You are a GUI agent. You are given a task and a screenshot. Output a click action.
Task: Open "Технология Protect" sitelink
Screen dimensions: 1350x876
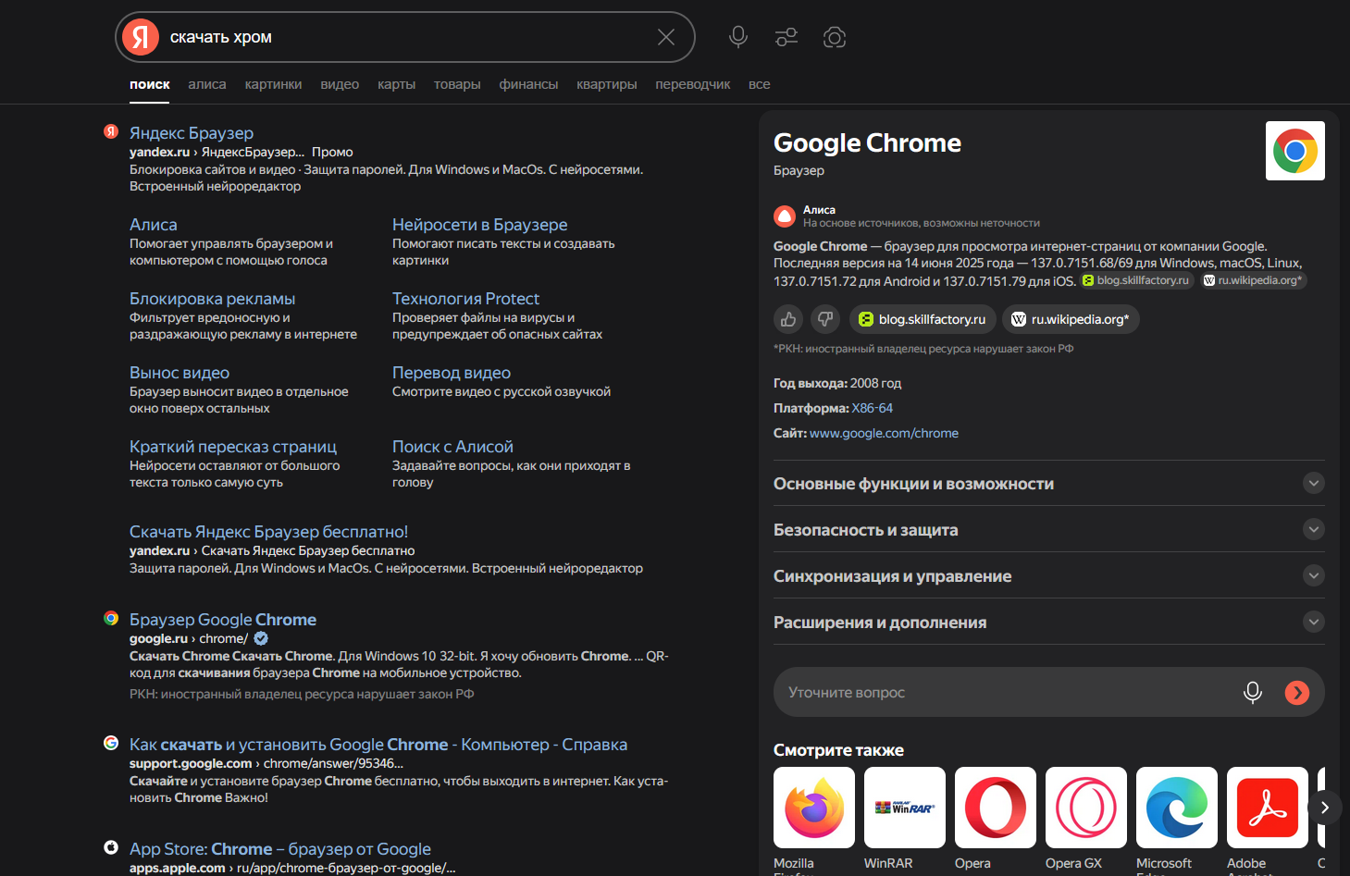[465, 299]
